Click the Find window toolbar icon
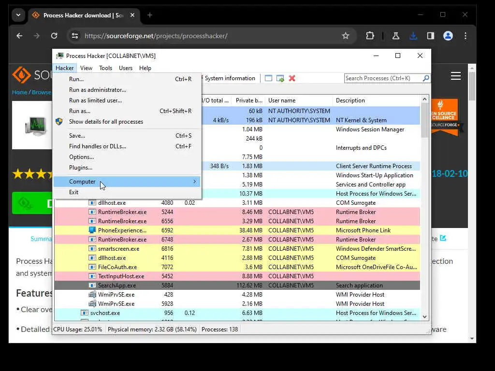 [x=268, y=78]
